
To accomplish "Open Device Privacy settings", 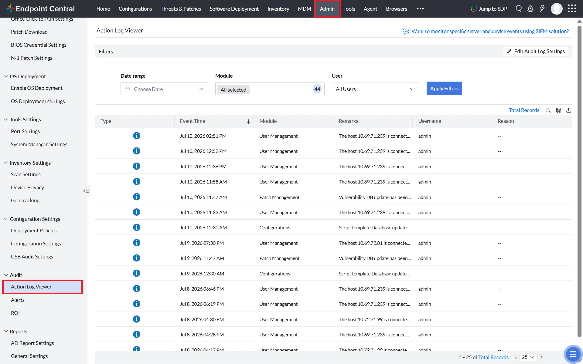I will [27, 187].
